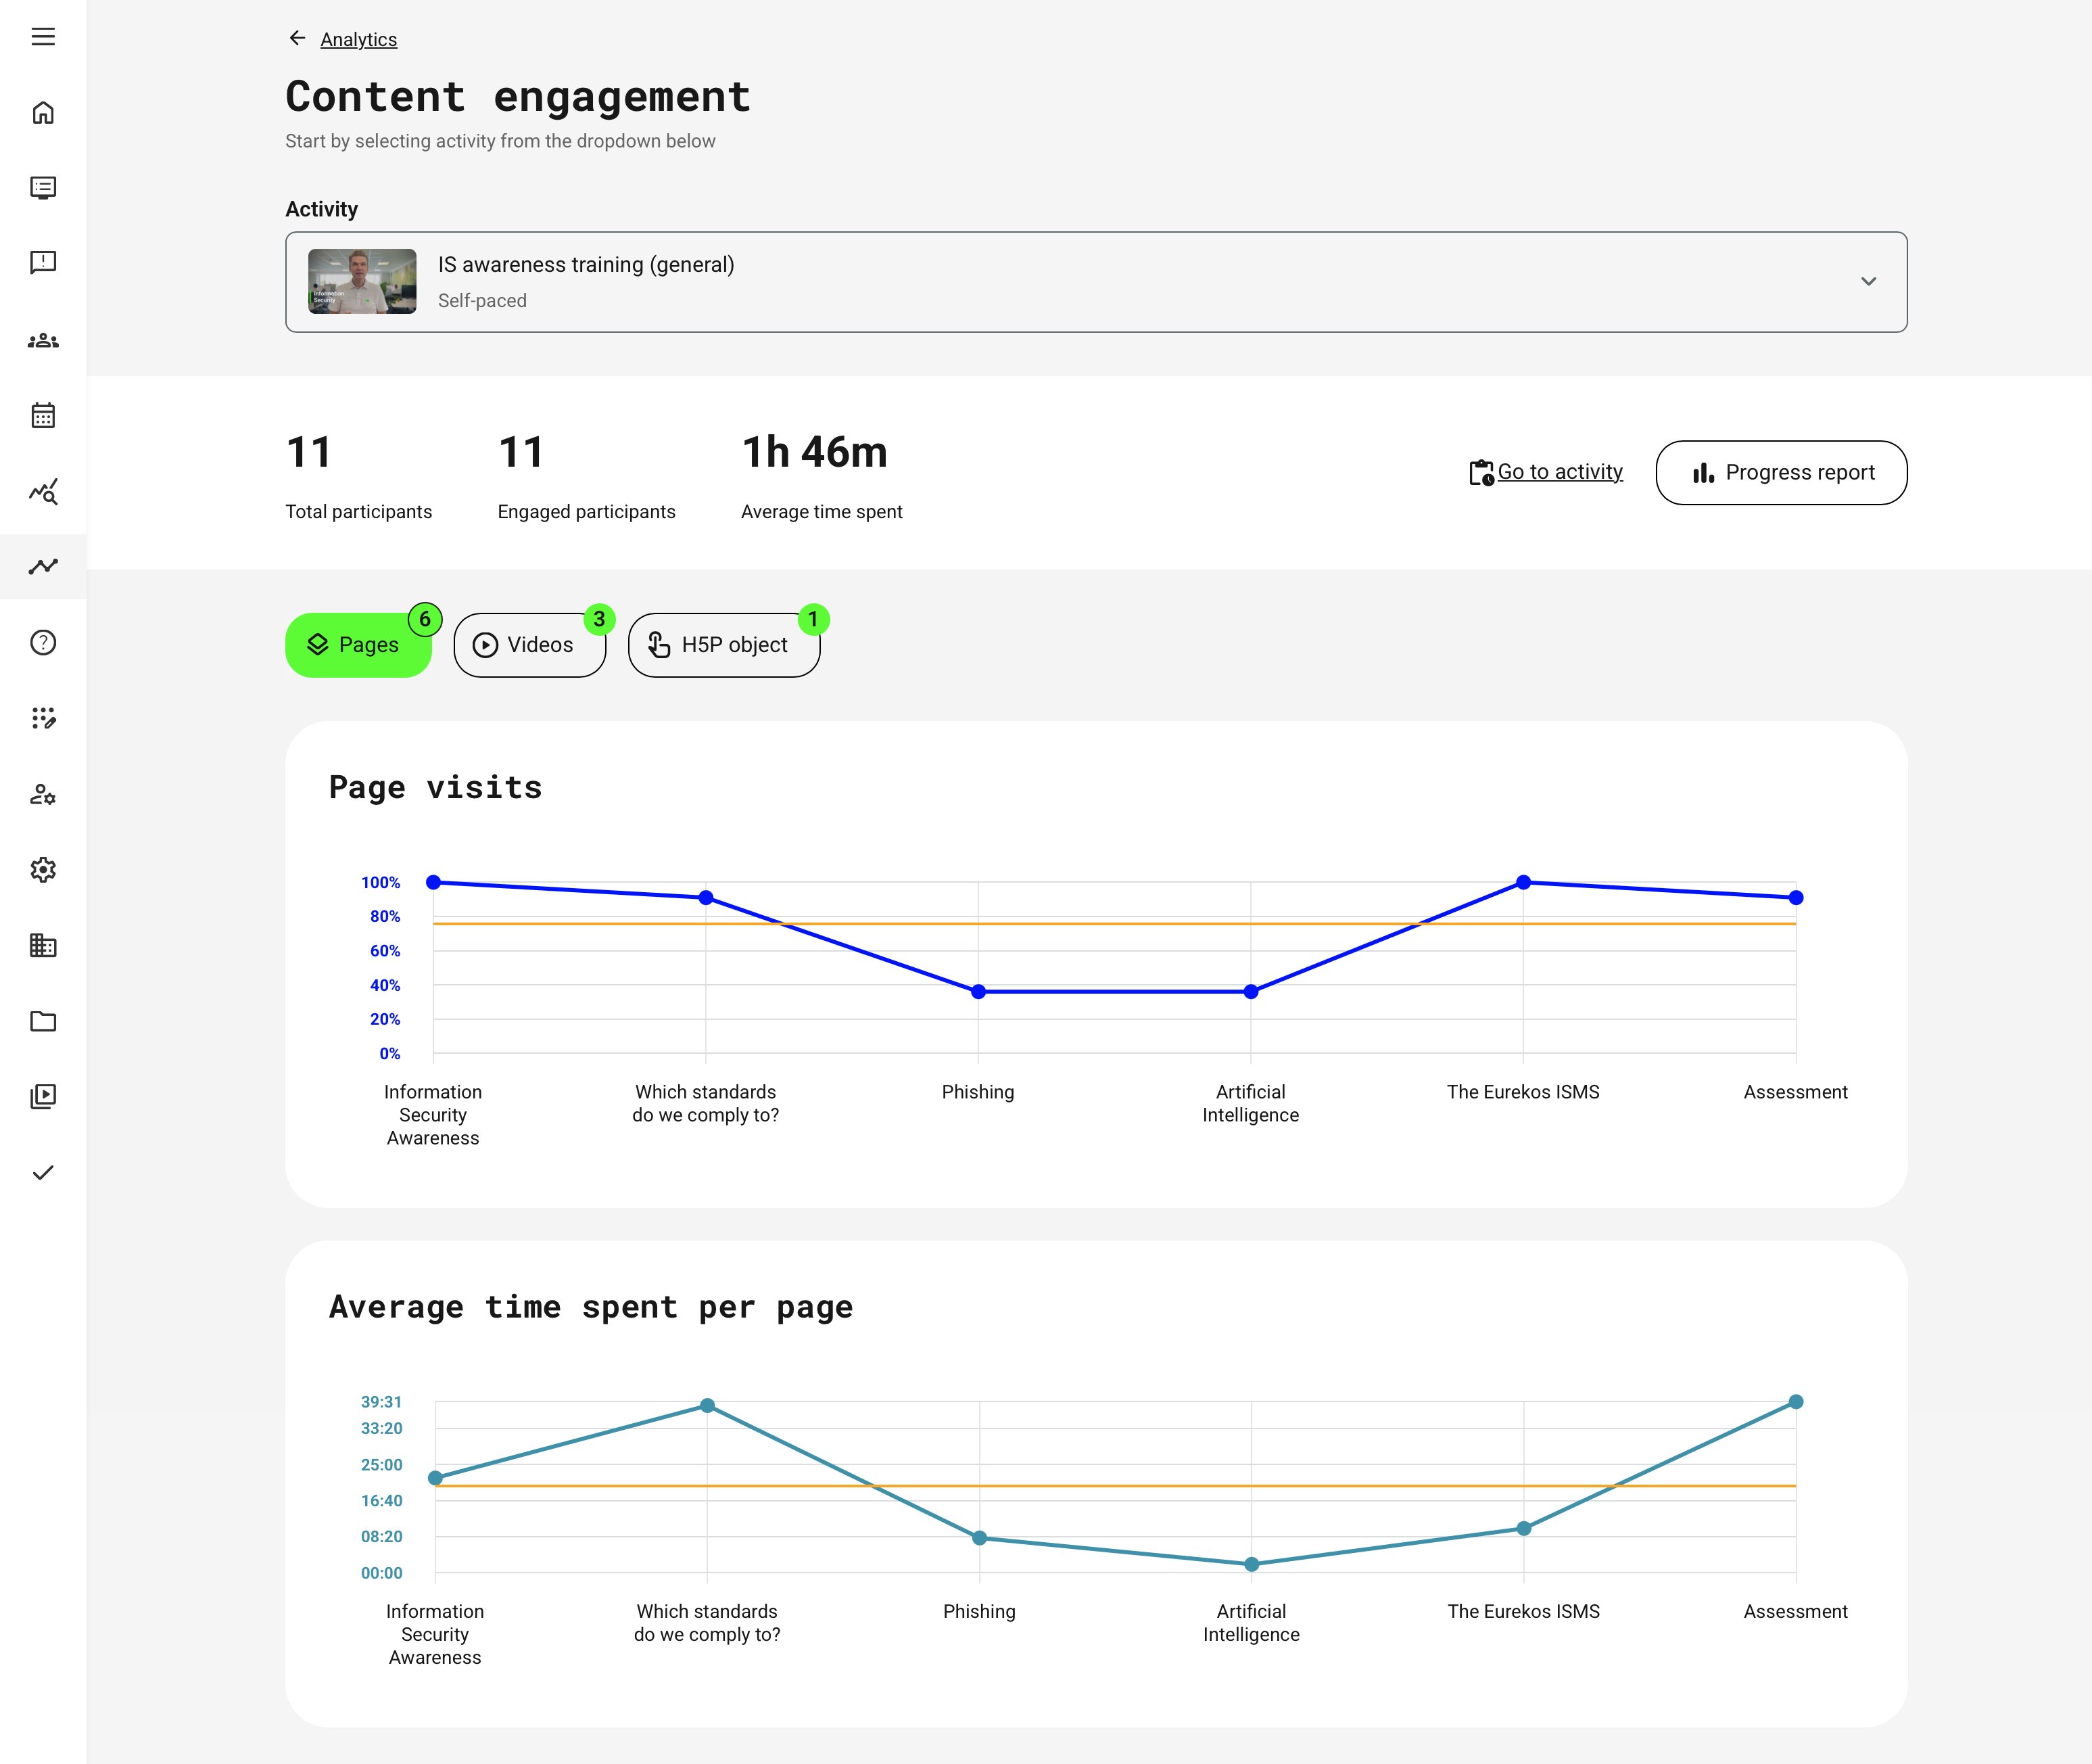
Task: Go back via the Analytics breadcrumb
Action: pyautogui.click(x=358, y=39)
